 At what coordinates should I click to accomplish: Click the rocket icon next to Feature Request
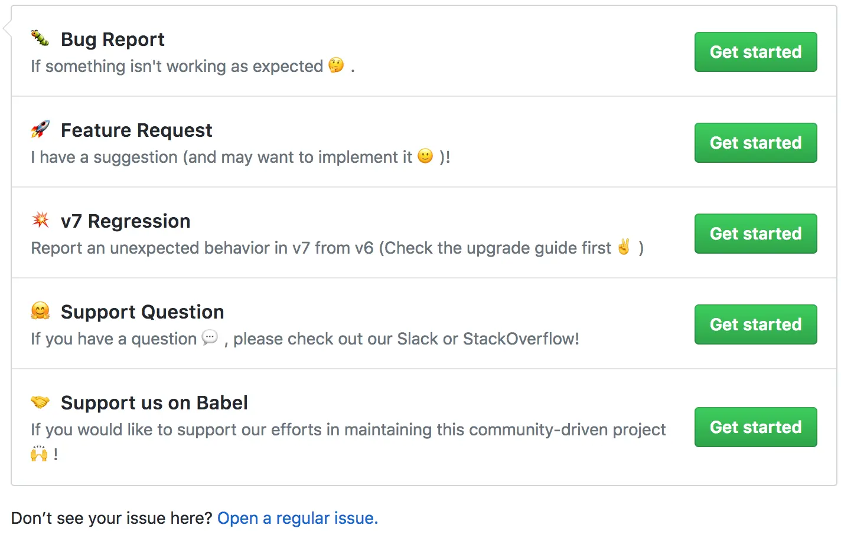click(40, 129)
